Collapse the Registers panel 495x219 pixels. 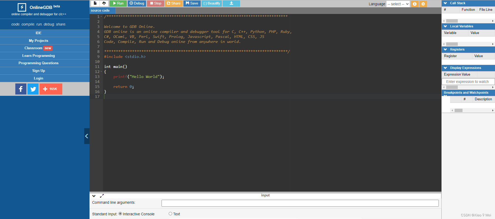pyautogui.click(x=445, y=49)
